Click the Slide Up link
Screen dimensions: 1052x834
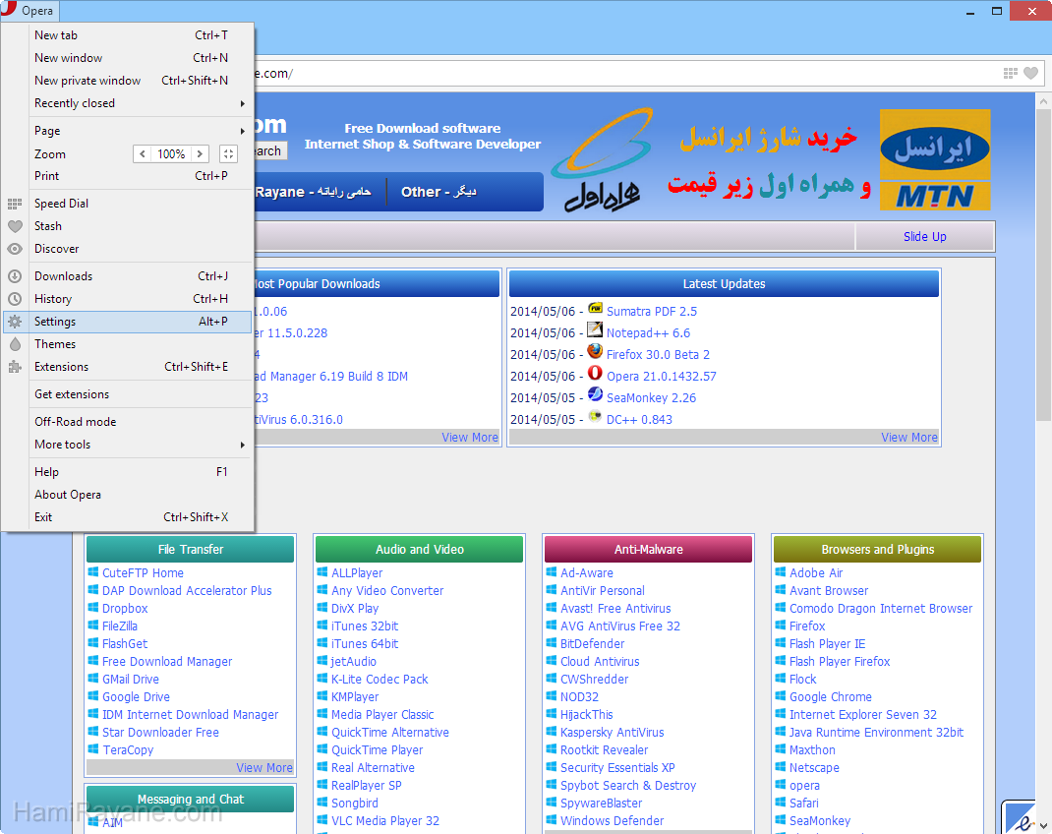click(x=924, y=237)
